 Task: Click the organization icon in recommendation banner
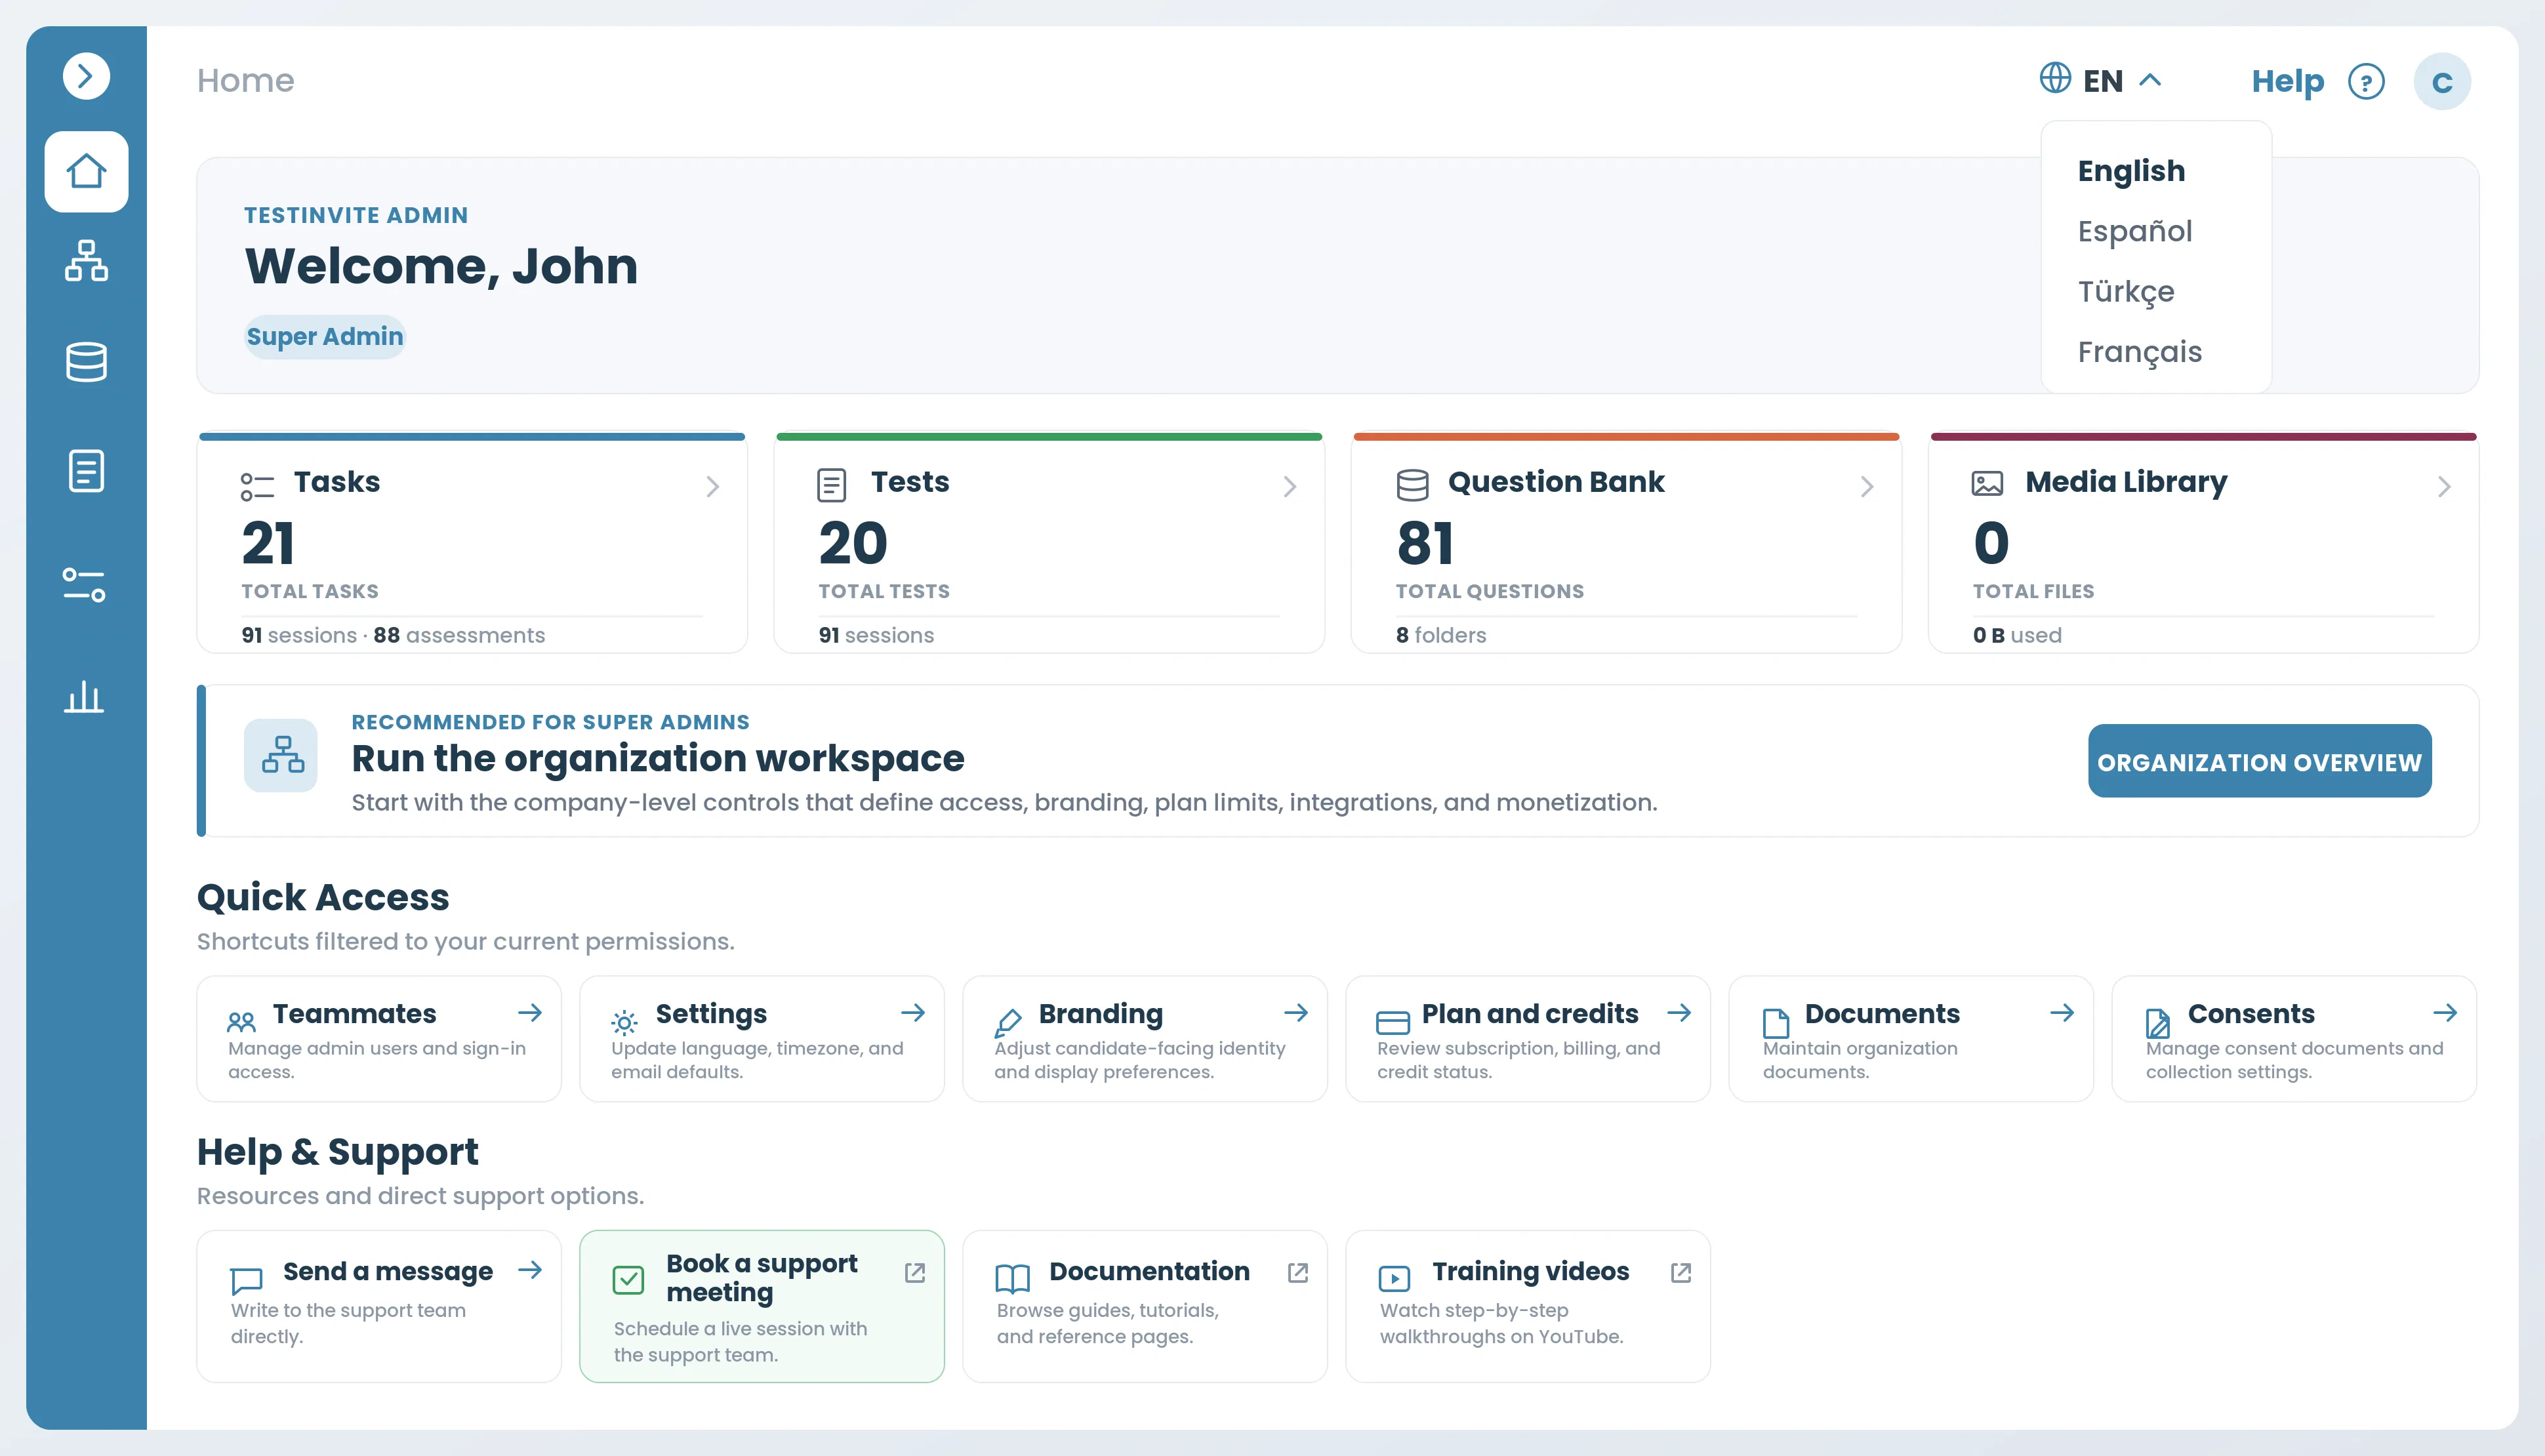coord(281,755)
